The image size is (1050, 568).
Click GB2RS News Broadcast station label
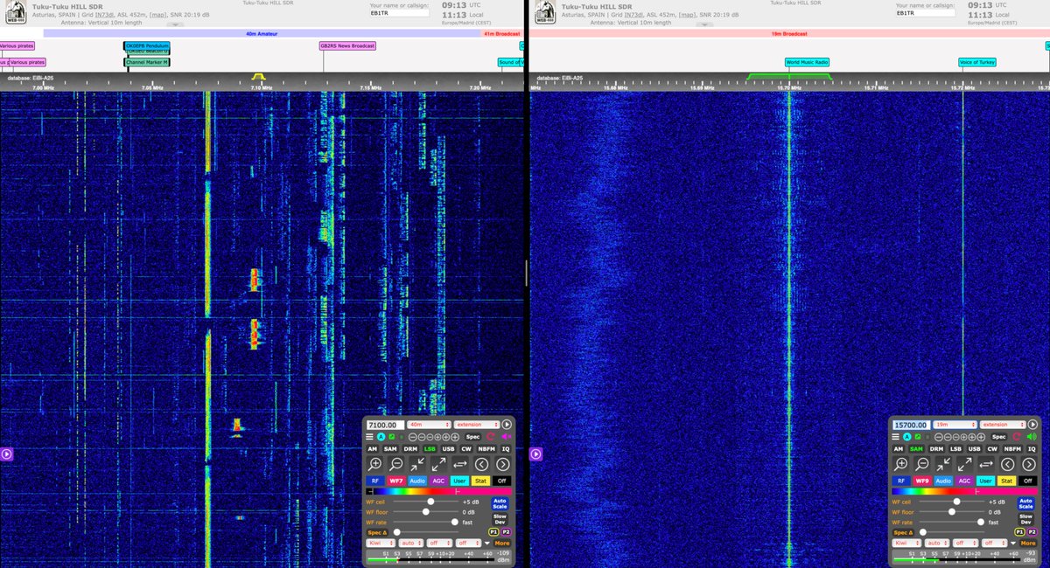(347, 45)
